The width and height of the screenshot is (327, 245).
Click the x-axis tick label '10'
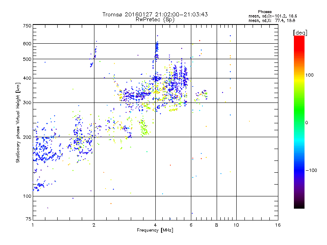pyautogui.click(x=236, y=225)
